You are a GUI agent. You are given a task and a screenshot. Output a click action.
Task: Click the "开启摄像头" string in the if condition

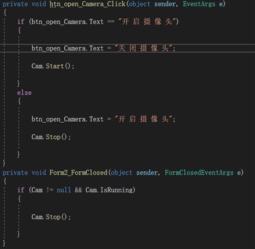click(x=147, y=22)
